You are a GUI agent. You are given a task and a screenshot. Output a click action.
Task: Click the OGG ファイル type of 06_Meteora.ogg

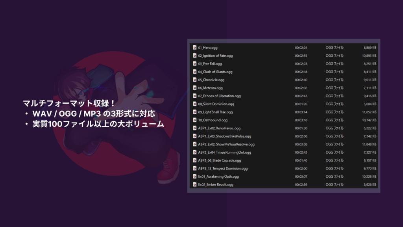click(x=335, y=88)
